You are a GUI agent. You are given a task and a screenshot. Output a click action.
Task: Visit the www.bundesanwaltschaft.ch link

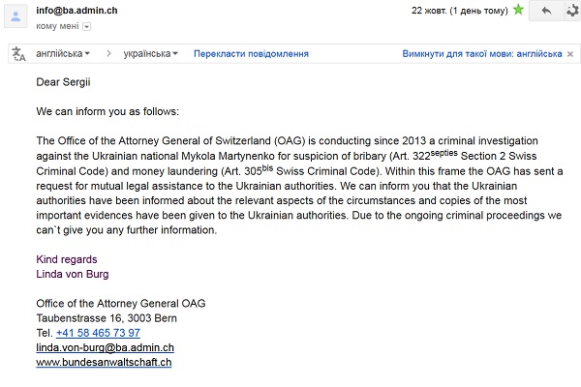click(104, 362)
